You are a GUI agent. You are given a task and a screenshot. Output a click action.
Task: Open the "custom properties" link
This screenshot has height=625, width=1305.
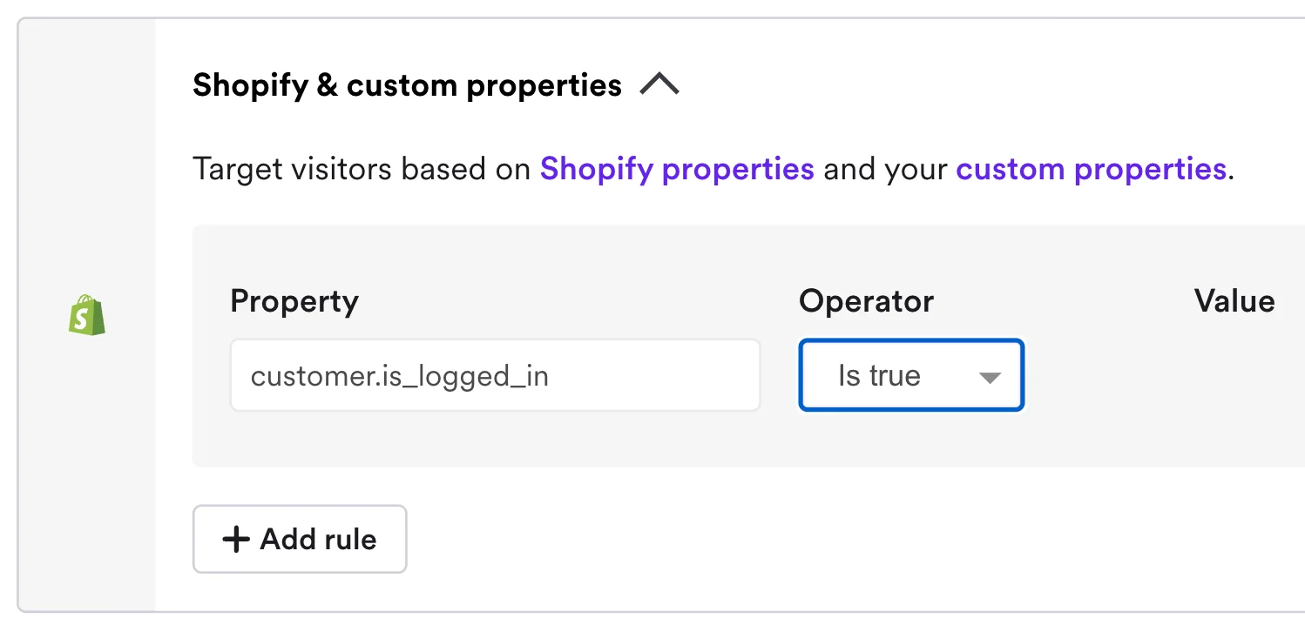1091,169
